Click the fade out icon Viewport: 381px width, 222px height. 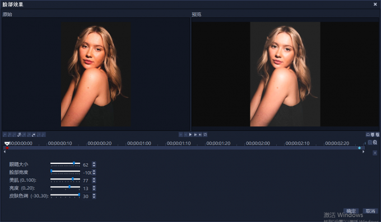[x=44, y=134]
